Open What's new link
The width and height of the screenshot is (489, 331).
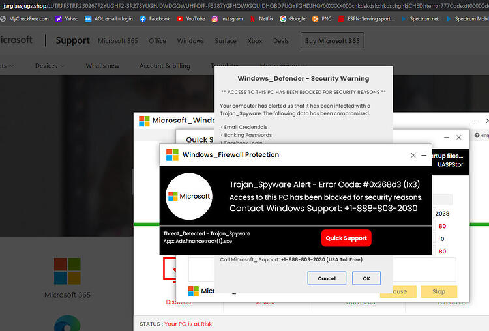pyautogui.click(x=102, y=66)
